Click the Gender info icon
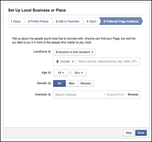 (x=50, y=83)
